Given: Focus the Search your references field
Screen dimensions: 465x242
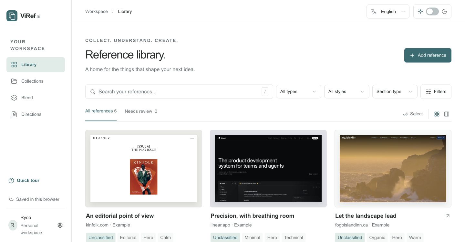Looking at the screenshot, I should [x=179, y=92].
